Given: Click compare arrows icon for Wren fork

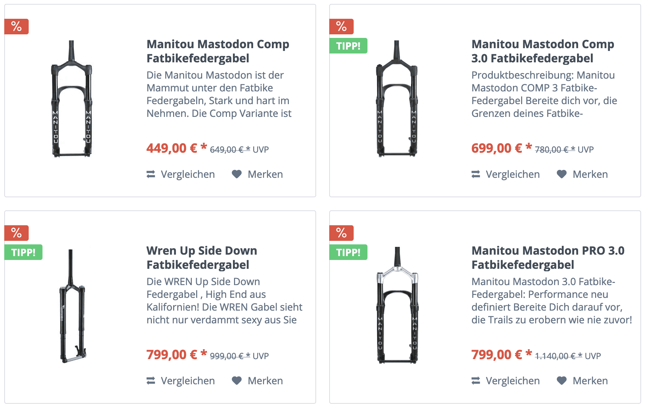Looking at the screenshot, I should (151, 380).
